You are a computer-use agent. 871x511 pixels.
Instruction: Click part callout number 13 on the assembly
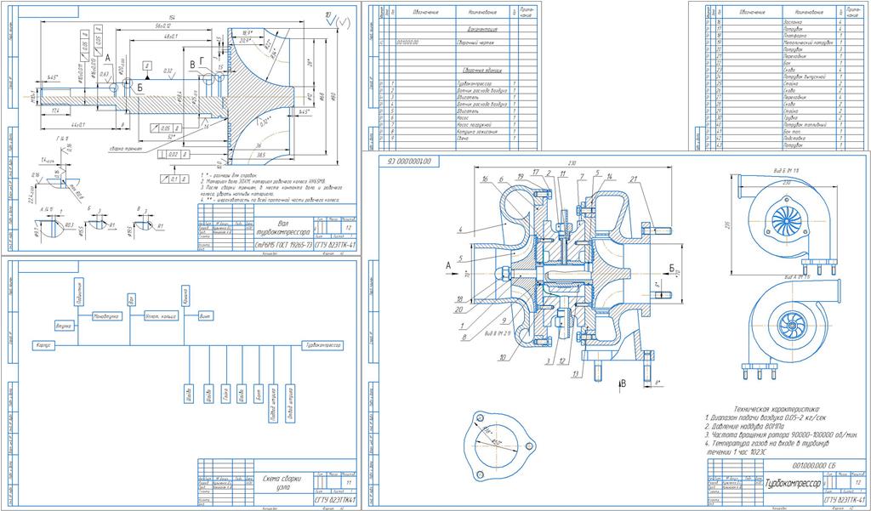(575, 373)
